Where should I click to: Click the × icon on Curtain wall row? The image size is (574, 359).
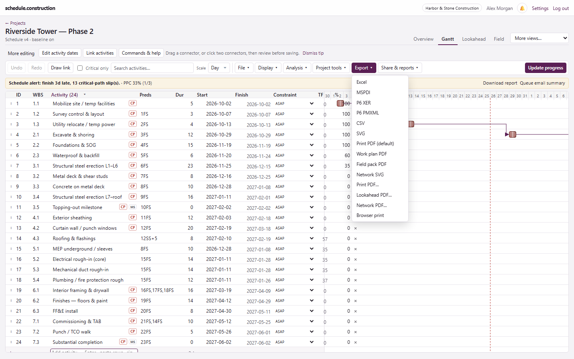(356, 228)
